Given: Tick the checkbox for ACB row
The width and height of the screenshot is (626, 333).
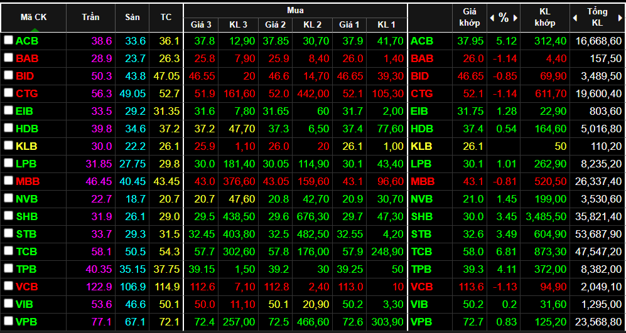Looking at the screenshot, I should pos(8,40).
